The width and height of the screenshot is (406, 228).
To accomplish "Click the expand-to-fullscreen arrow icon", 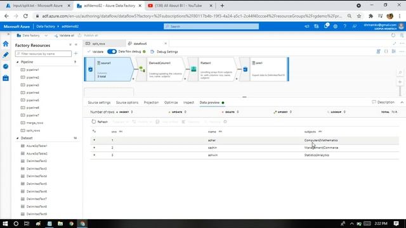I will [x=395, y=44].
